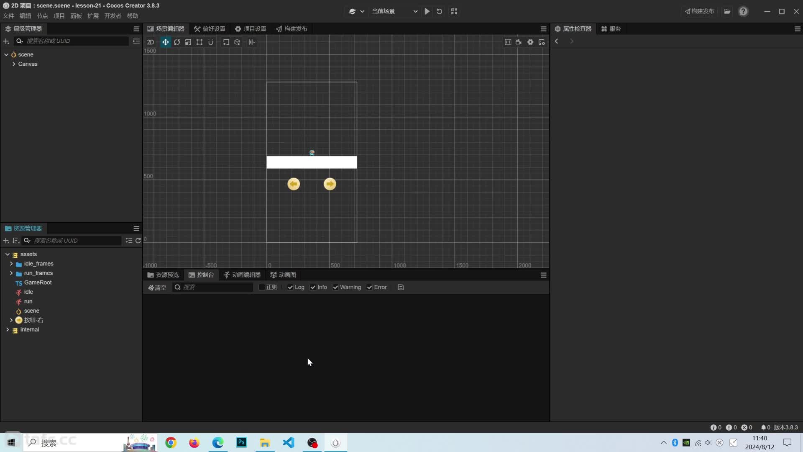Screen dimensions: 803x452
Task: Select the Rotate gizmo tool
Action: click(x=177, y=42)
